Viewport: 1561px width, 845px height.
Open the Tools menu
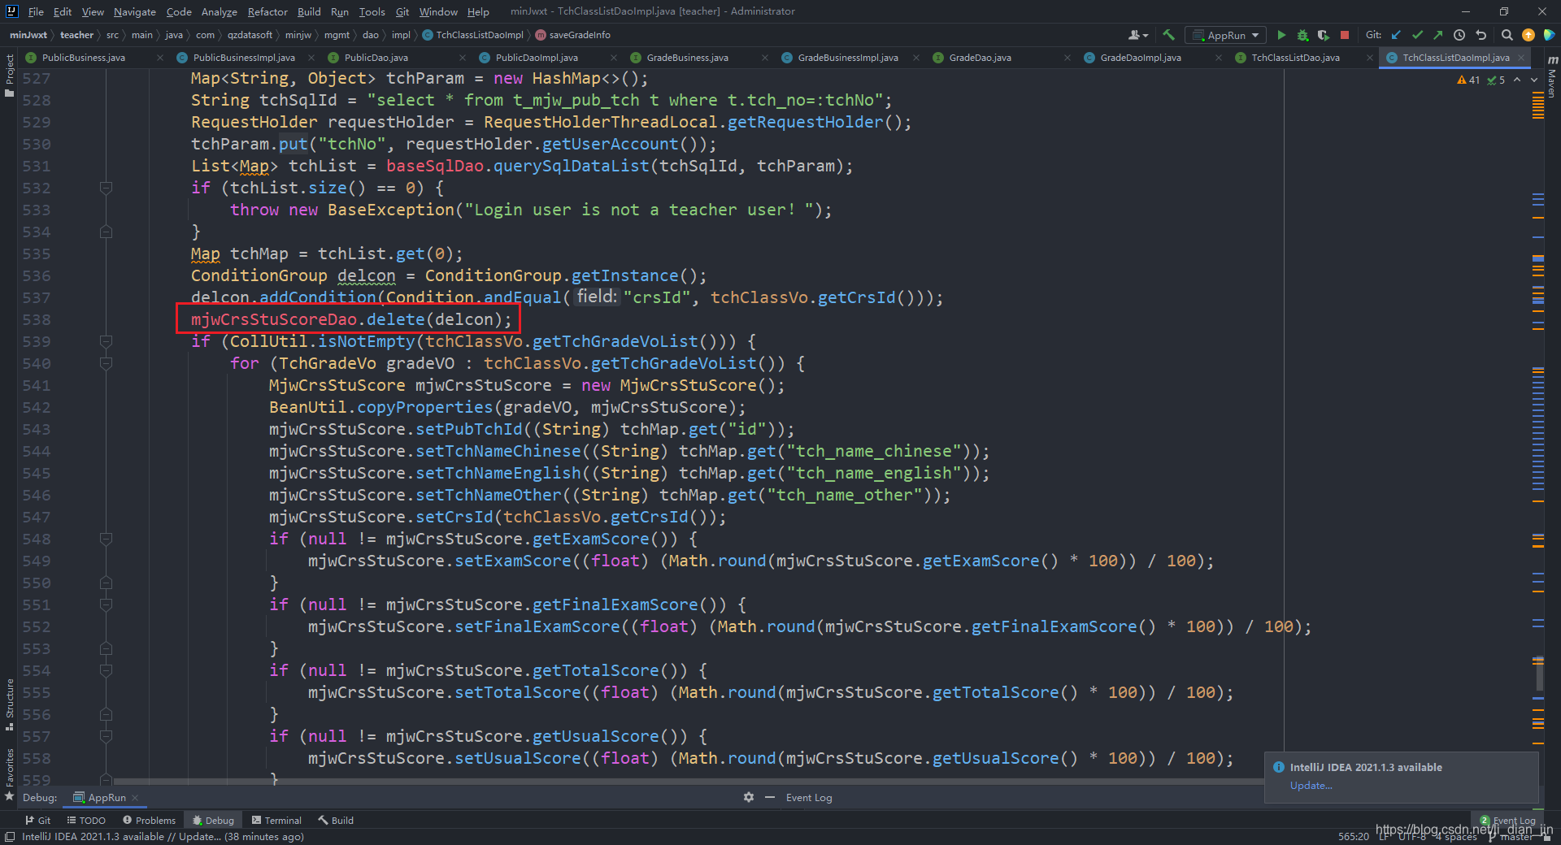tap(372, 11)
